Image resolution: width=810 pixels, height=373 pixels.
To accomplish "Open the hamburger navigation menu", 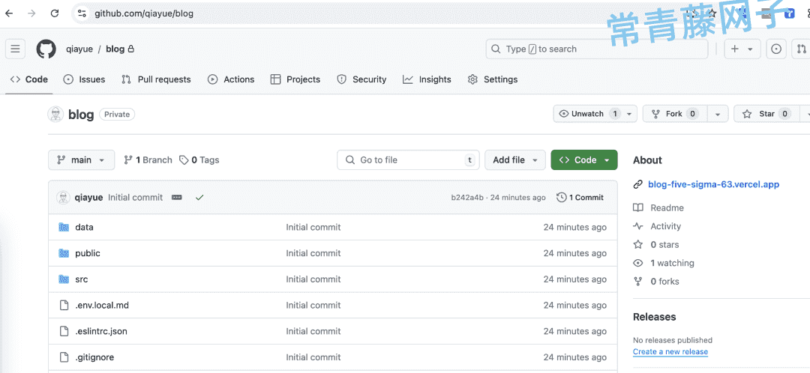I will 16,49.
